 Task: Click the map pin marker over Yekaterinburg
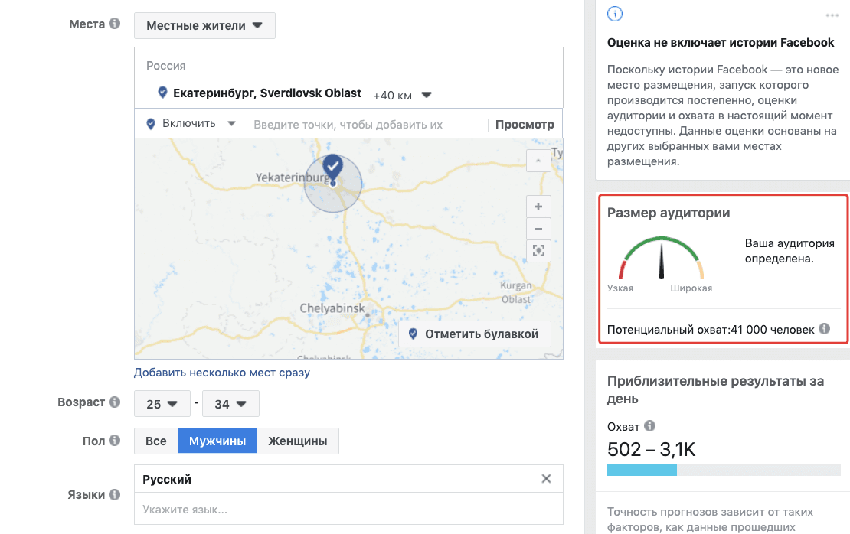(x=333, y=167)
